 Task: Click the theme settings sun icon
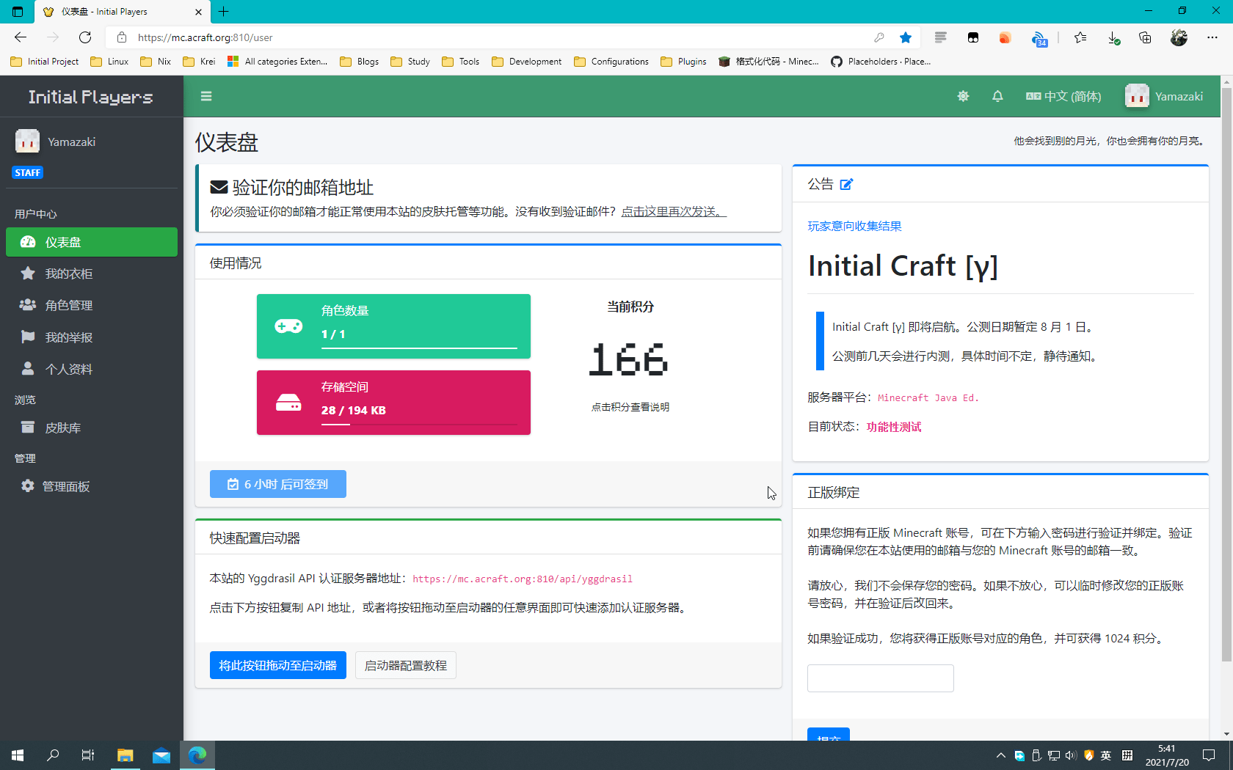[963, 96]
